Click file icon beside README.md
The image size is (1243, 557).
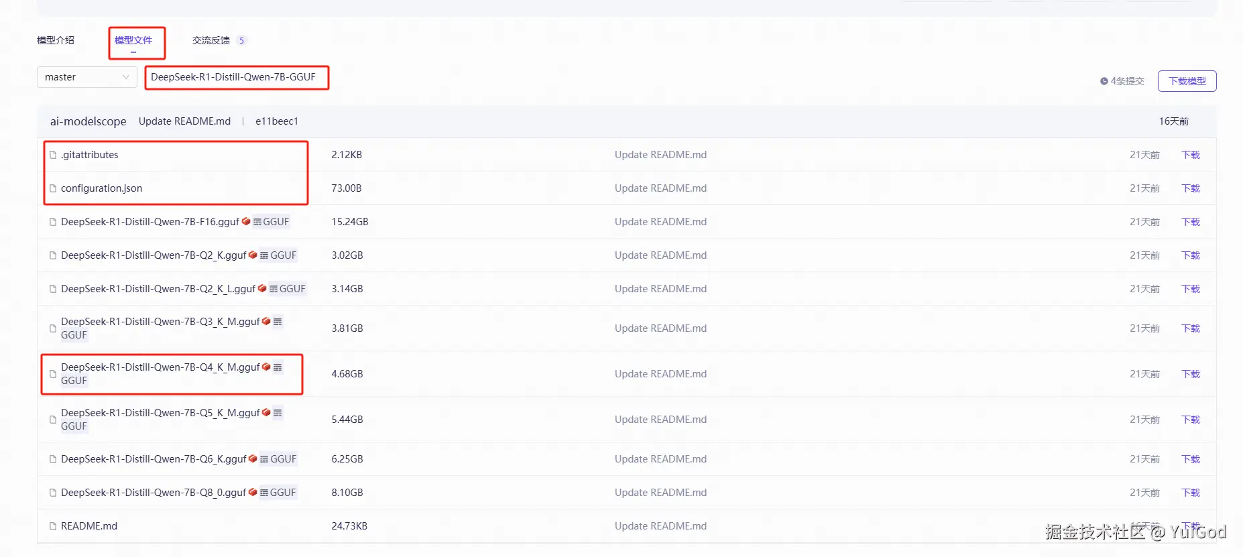tap(53, 526)
